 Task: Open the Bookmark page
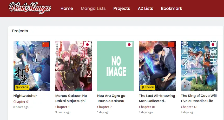[x=172, y=8]
